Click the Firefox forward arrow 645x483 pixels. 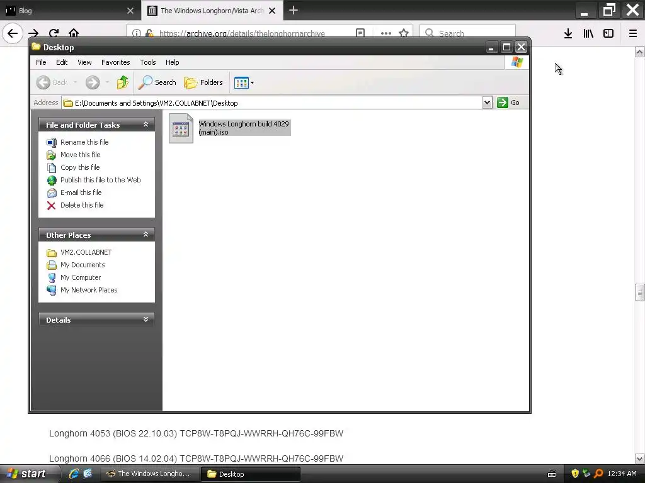(x=33, y=33)
